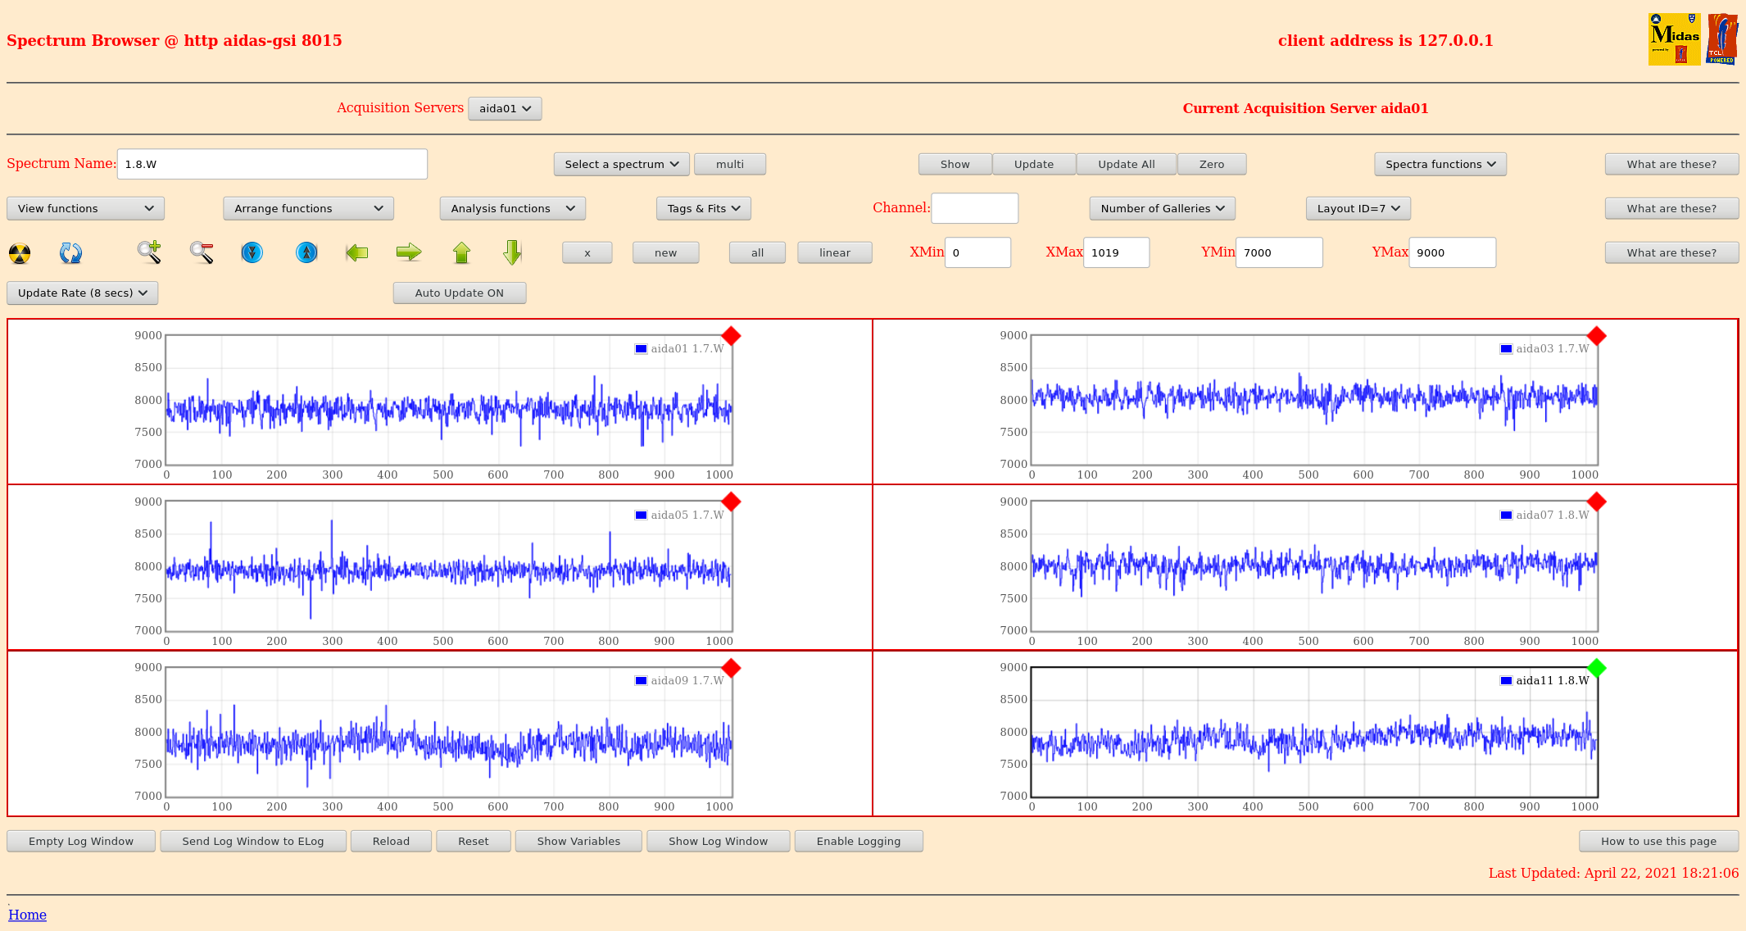This screenshot has width=1746, height=931.
Task: Click the green up arrow icon
Action: tap(461, 252)
